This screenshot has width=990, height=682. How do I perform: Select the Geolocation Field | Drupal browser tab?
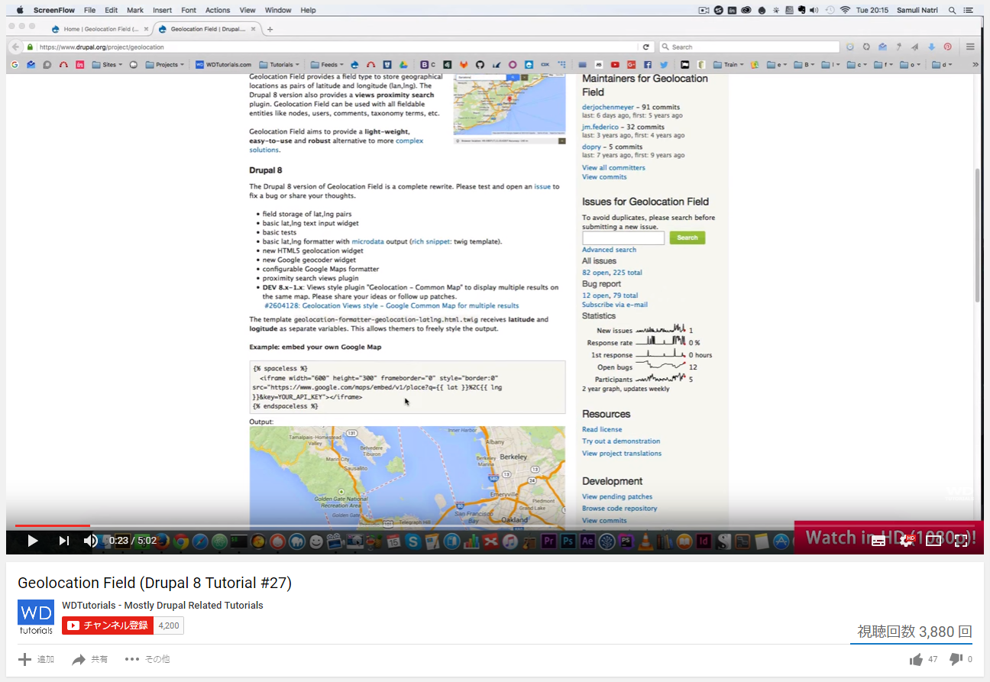(206, 29)
